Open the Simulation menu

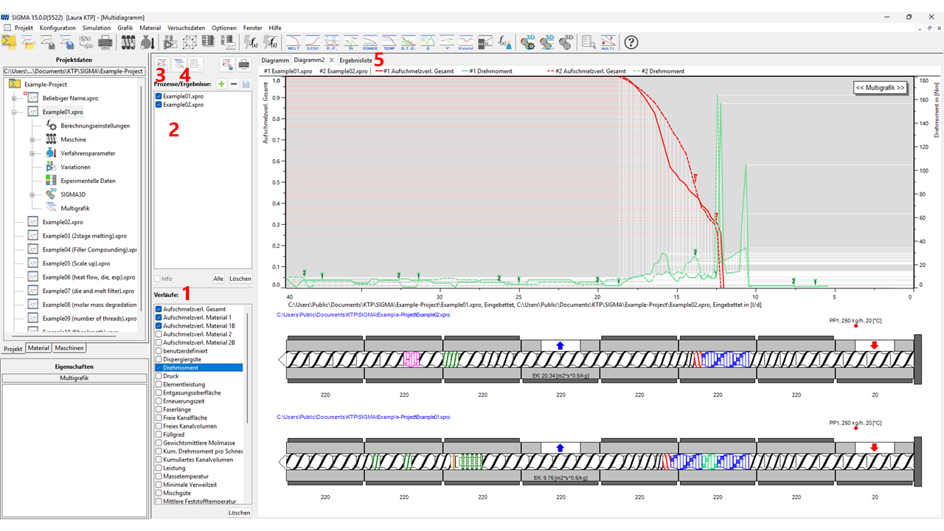[97, 27]
